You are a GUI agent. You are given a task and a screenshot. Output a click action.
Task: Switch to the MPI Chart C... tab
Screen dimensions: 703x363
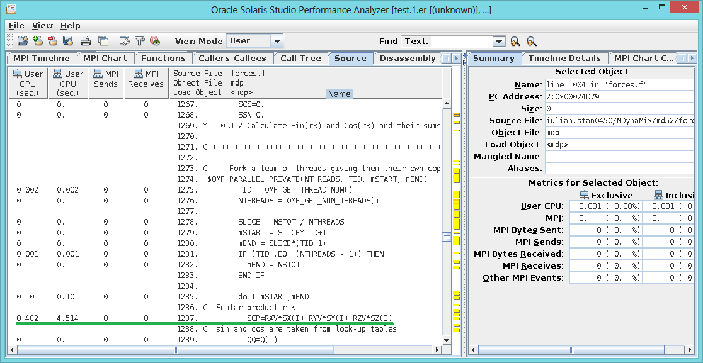(x=644, y=58)
